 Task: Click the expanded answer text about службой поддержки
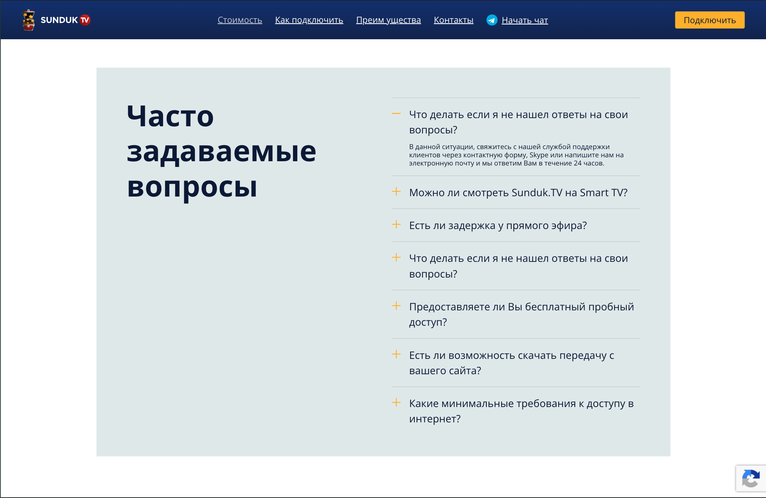coord(516,155)
